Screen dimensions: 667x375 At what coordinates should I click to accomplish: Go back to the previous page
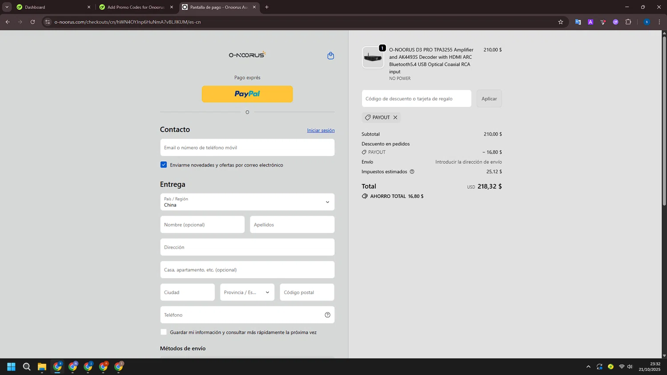(8, 22)
